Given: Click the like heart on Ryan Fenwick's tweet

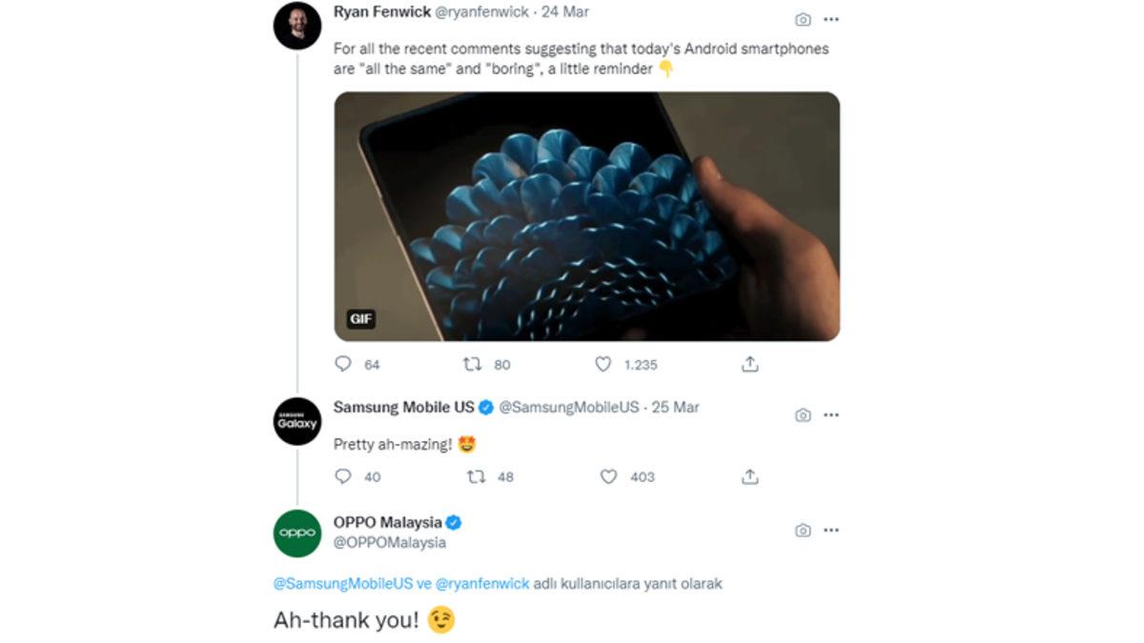Looking at the screenshot, I should (x=603, y=363).
